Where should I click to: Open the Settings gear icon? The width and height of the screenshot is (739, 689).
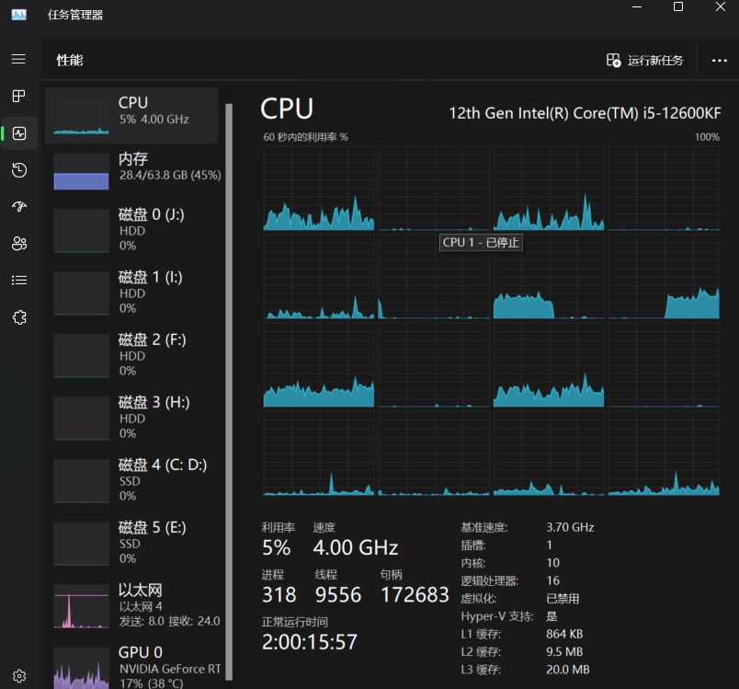pyautogui.click(x=19, y=676)
